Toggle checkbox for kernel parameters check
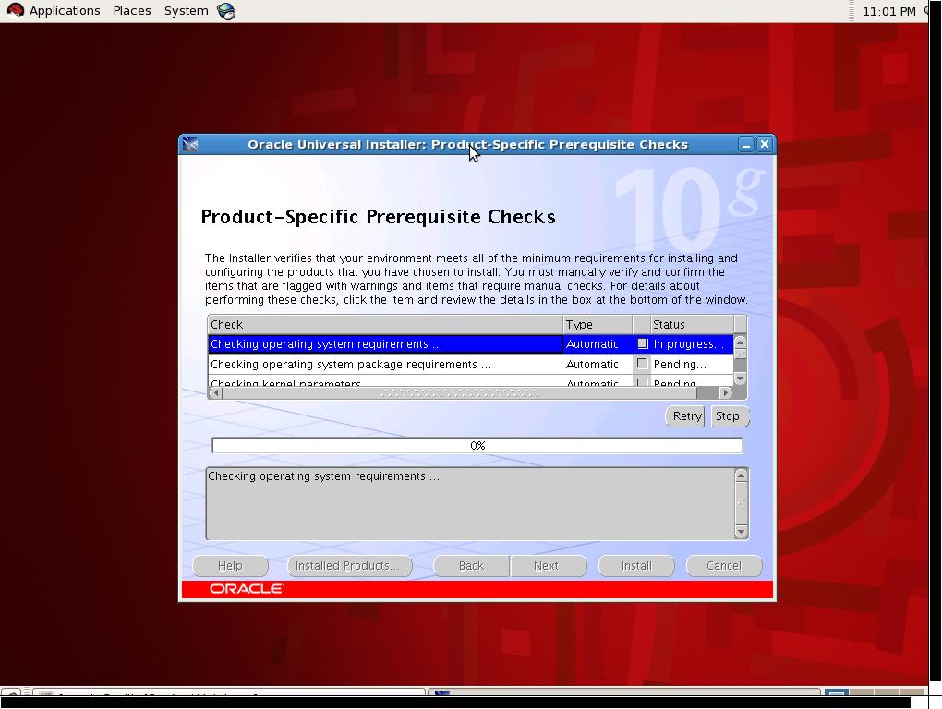The image size is (942, 709). tap(642, 382)
